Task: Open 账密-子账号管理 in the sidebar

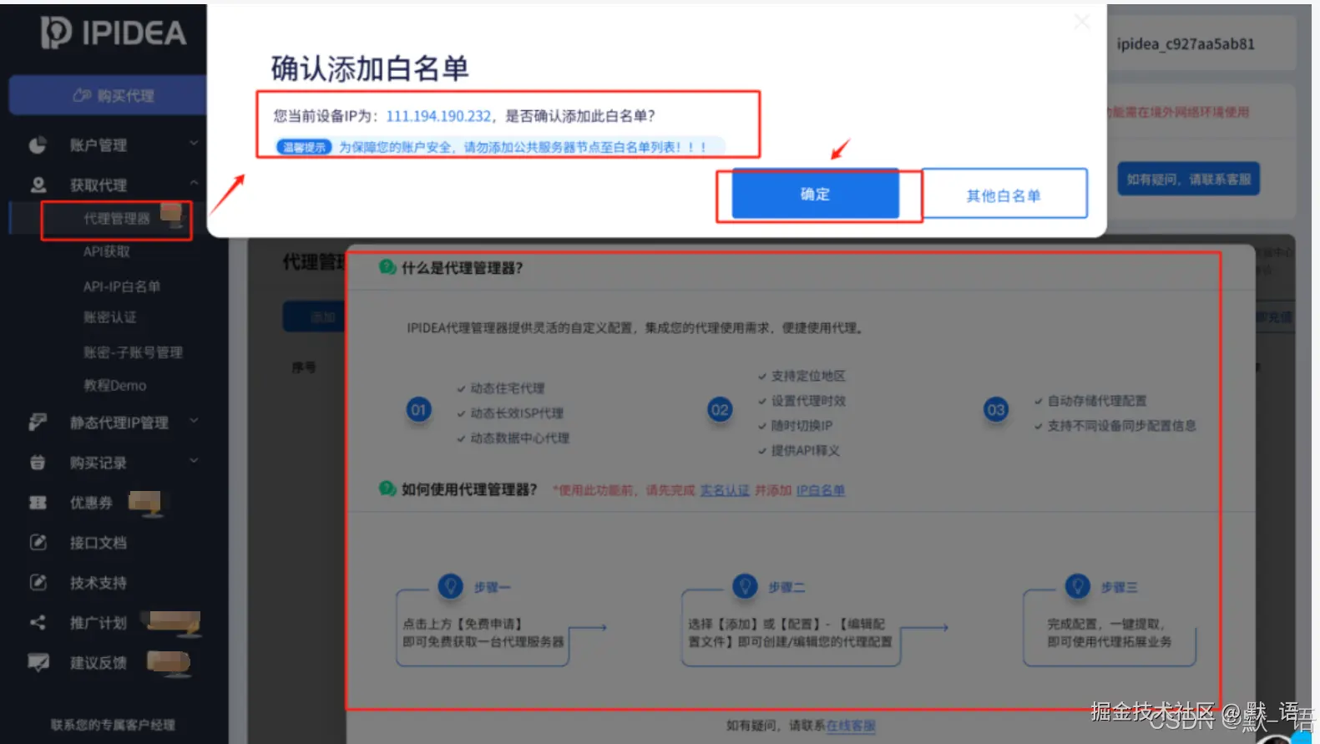Action: click(x=133, y=352)
